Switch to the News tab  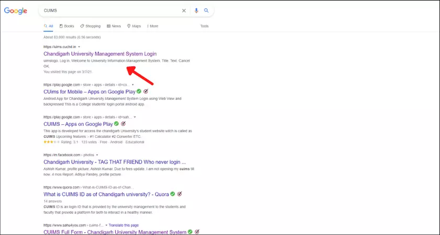(114, 26)
